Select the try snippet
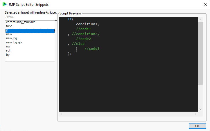The height and width of the screenshot is (131, 210). (8, 54)
